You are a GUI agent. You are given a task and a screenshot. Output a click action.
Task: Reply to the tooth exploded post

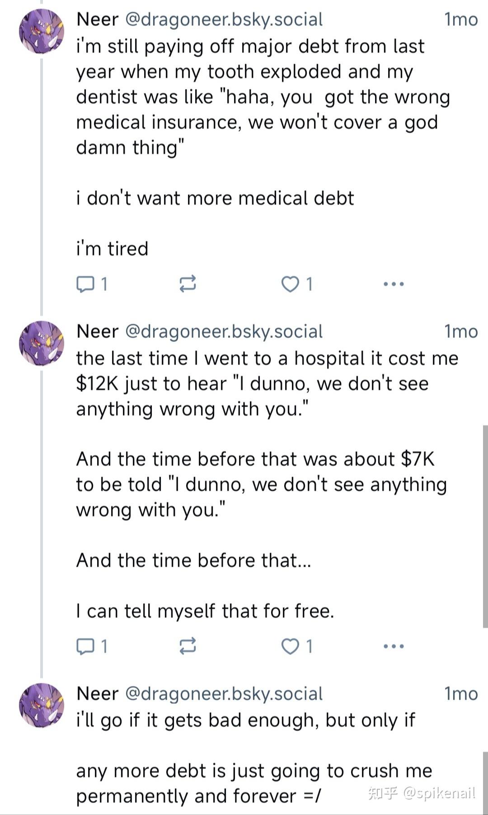(85, 284)
